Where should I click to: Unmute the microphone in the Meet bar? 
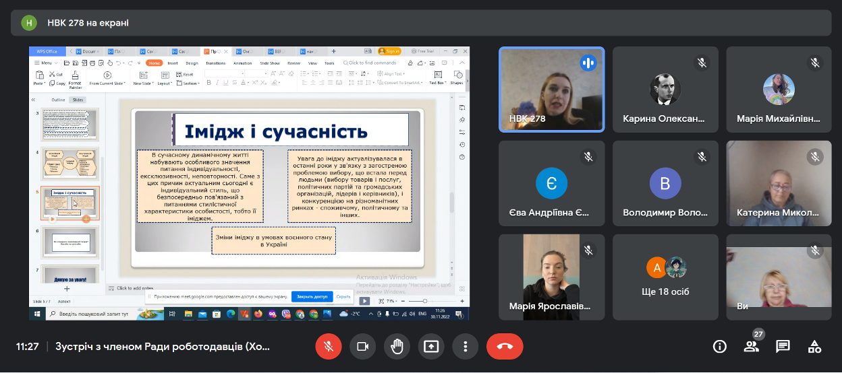pyautogui.click(x=329, y=346)
